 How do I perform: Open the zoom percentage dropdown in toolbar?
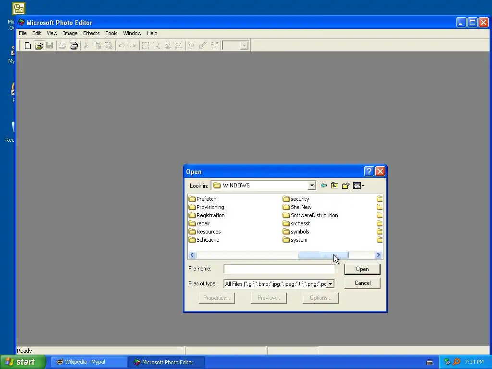click(x=244, y=46)
